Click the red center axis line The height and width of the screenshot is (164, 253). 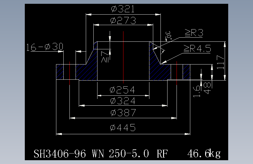tap(123, 57)
